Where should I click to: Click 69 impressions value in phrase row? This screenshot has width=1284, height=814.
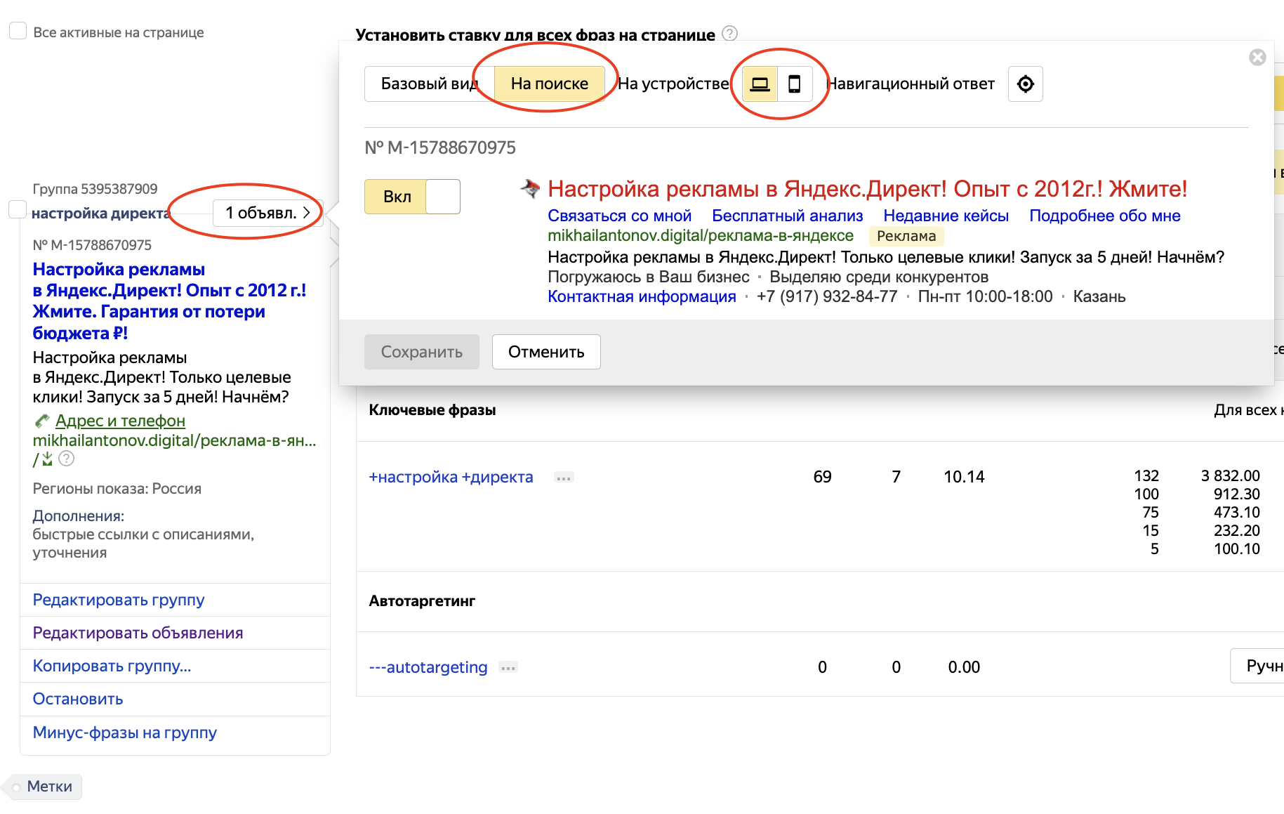pyautogui.click(x=822, y=477)
